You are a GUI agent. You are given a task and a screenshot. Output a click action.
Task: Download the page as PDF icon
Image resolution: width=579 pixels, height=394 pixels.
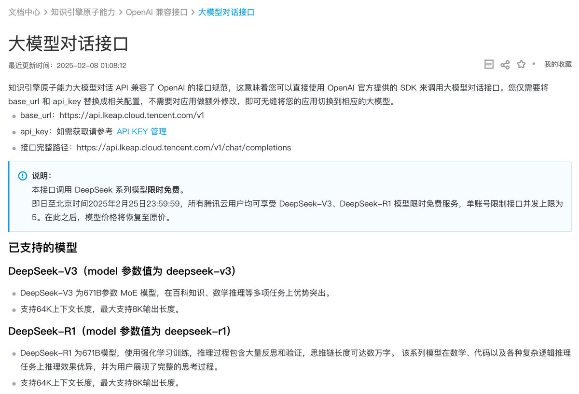click(x=489, y=64)
